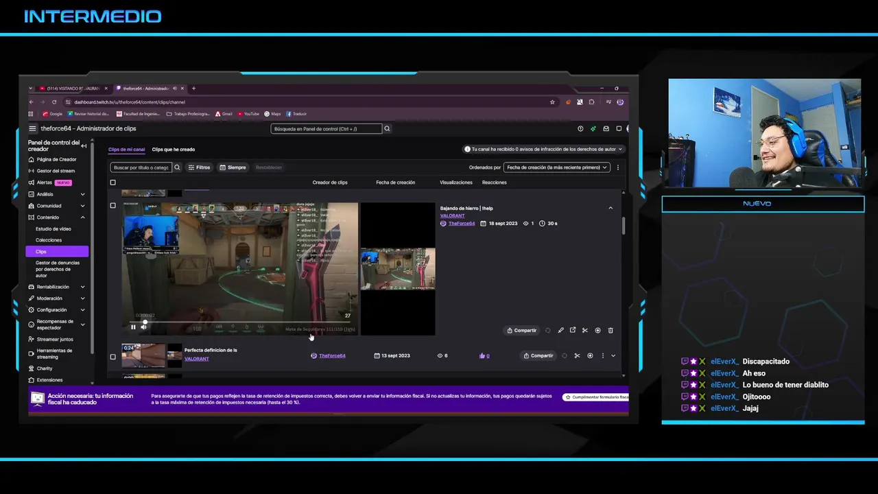Expand the copyright infraction notice dropdown

tap(543, 149)
